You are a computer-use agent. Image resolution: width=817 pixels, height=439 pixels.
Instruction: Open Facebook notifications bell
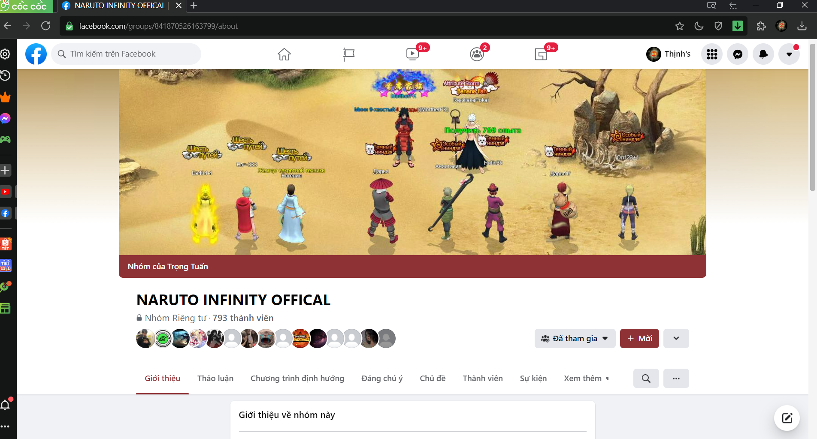(x=763, y=54)
